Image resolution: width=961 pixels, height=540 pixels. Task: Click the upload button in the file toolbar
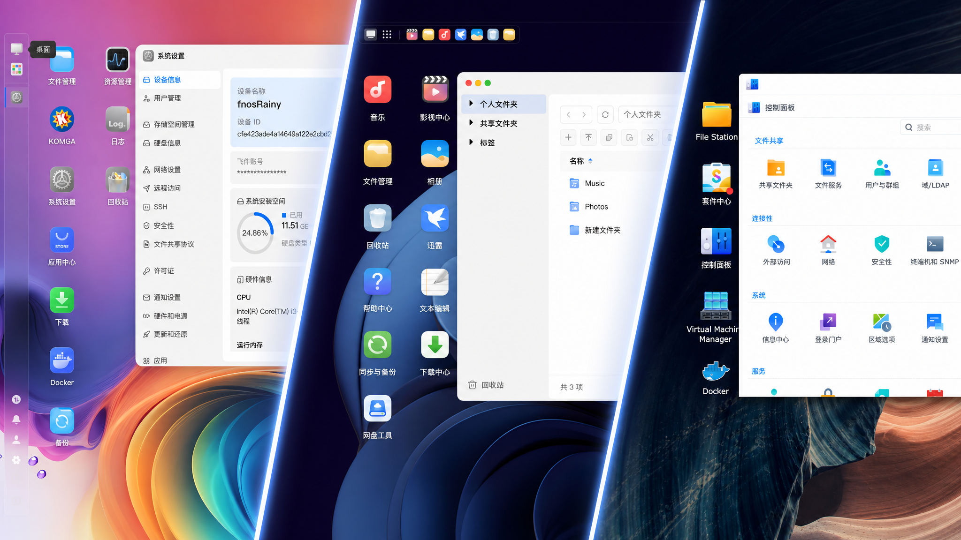pos(588,137)
